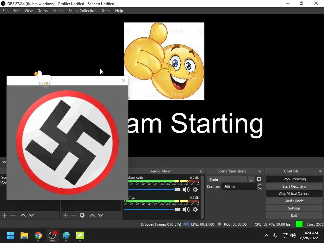Click Start Recording button
Image resolution: width=324 pixels, height=243 pixels.
tap(294, 186)
